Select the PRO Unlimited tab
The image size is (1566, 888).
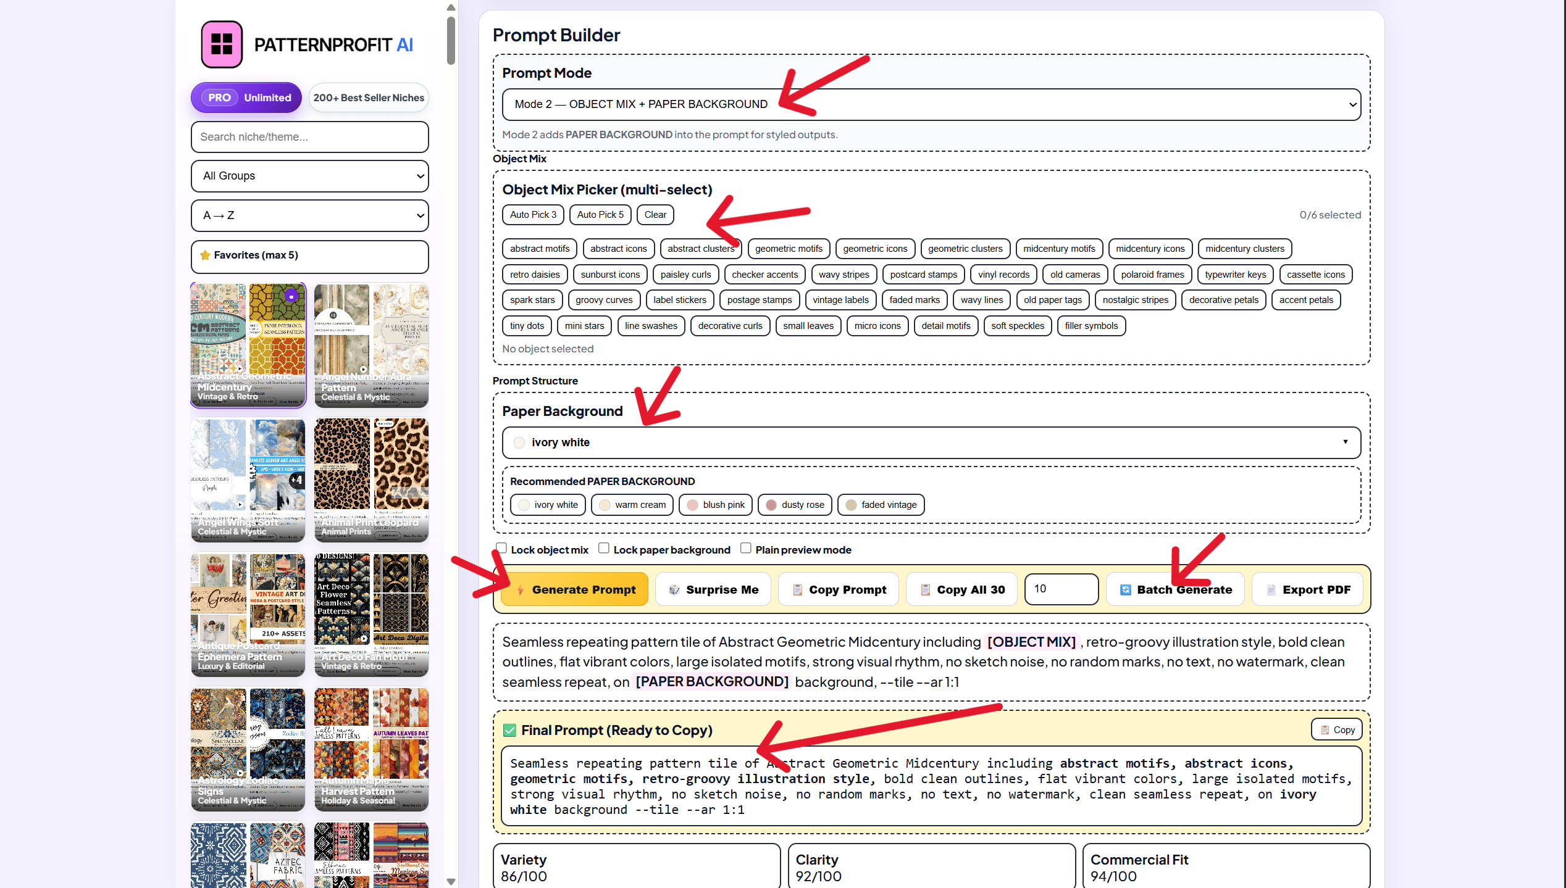tap(246, 98)
